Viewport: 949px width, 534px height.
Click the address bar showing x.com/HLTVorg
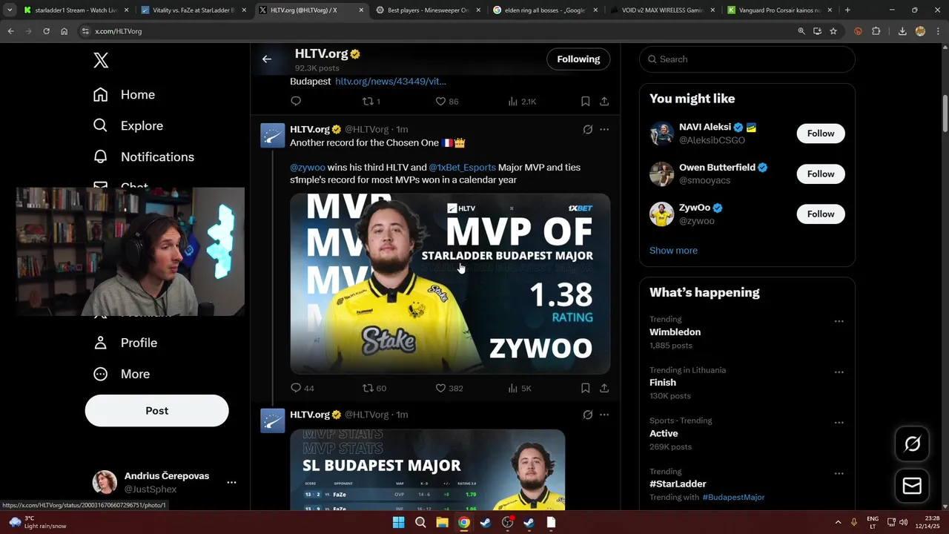pyautogui.click(x=437, y=31)
